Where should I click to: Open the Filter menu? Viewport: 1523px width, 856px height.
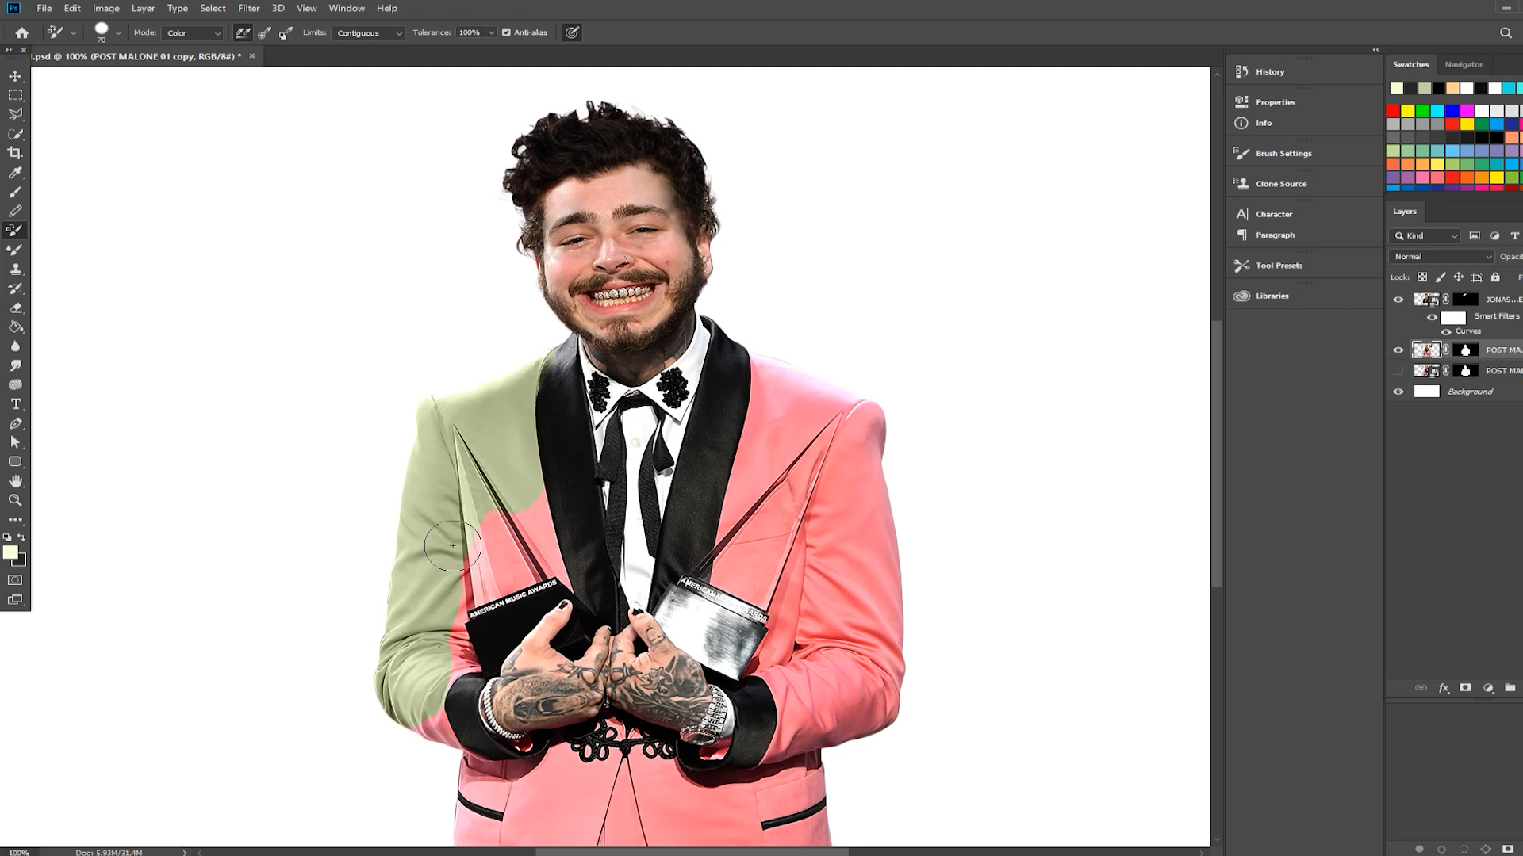click(x=248, y=8)
